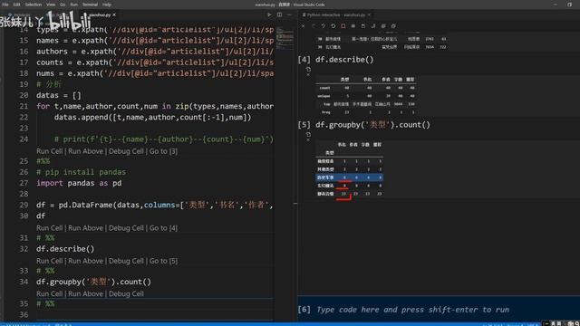580x326 pixels.
Task: Split the editor with the split icon
Action: [x=280, y=14]
